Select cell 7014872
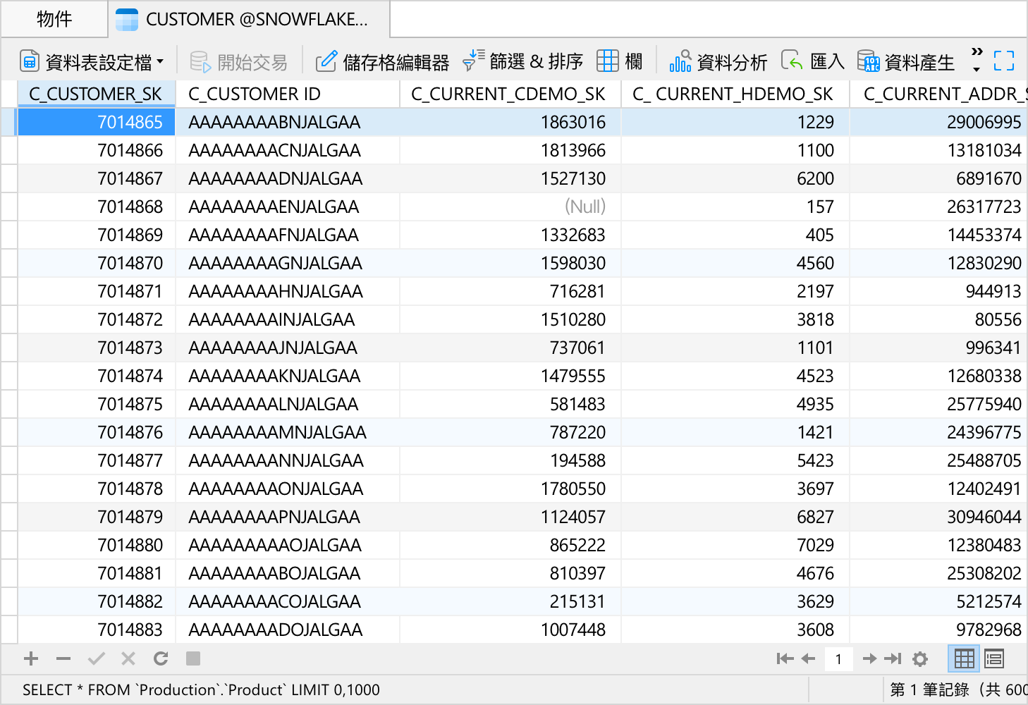1028x705 pixels. tap(97, 319)
